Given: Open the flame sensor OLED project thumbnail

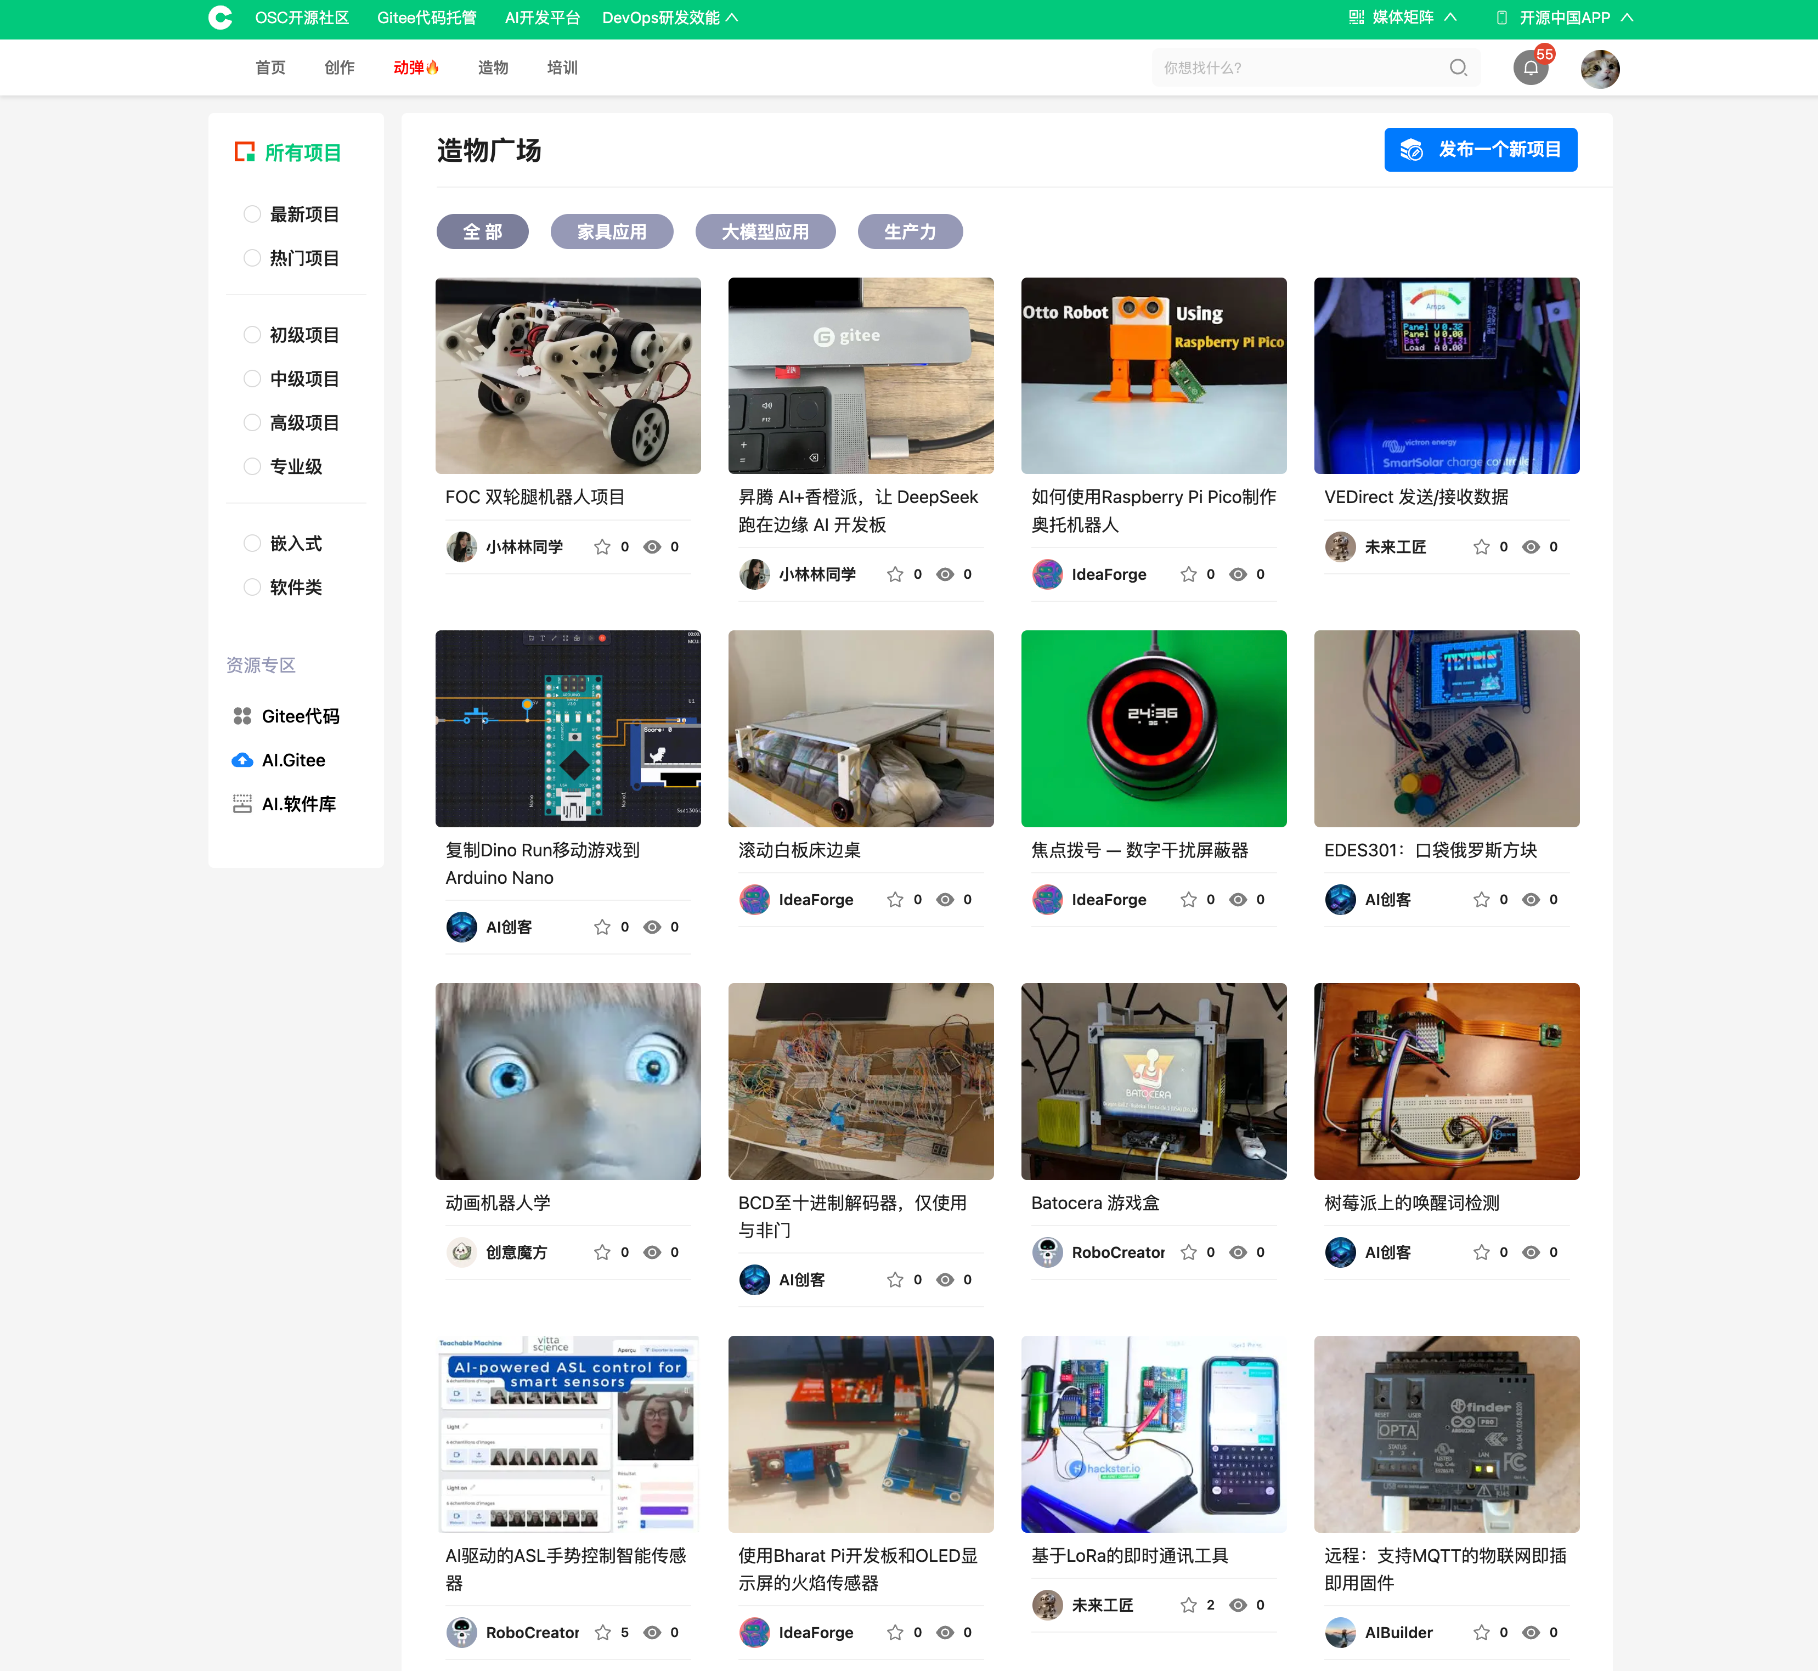Looking at the screenshot, I should (x=861, y=1434).
